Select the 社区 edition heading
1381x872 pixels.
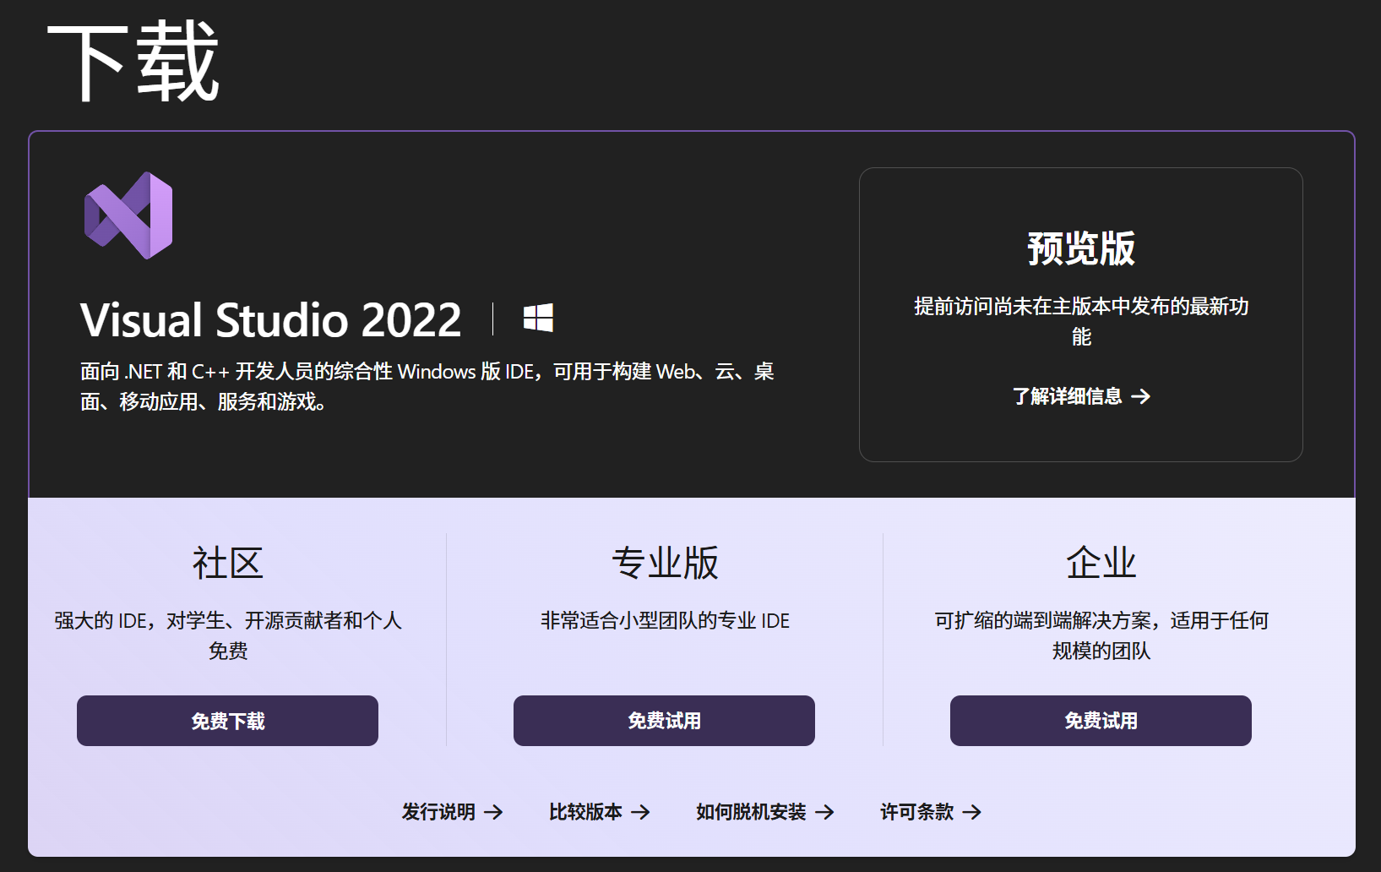227,562
